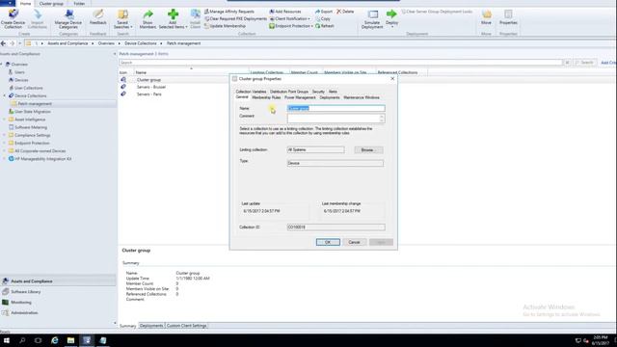Viewport: 617px width, 347px height.
Task: Click Device Collections in breadcrumb path
Action: pos(141,43)
